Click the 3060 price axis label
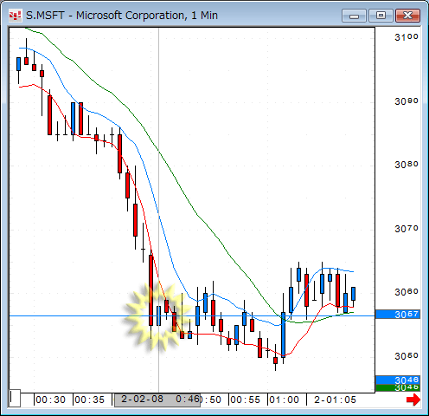 point(407,292)
